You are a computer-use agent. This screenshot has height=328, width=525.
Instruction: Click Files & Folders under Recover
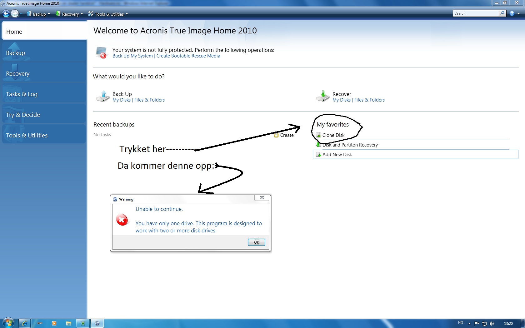tap(369, 100)
